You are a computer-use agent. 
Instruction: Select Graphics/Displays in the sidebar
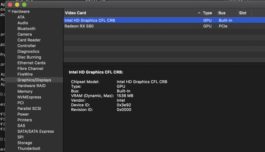point(34,80)
